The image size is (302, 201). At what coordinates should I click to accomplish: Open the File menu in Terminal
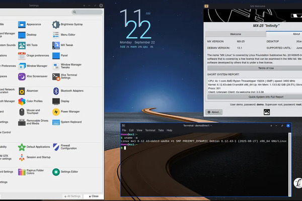click(x=124, y=130)
